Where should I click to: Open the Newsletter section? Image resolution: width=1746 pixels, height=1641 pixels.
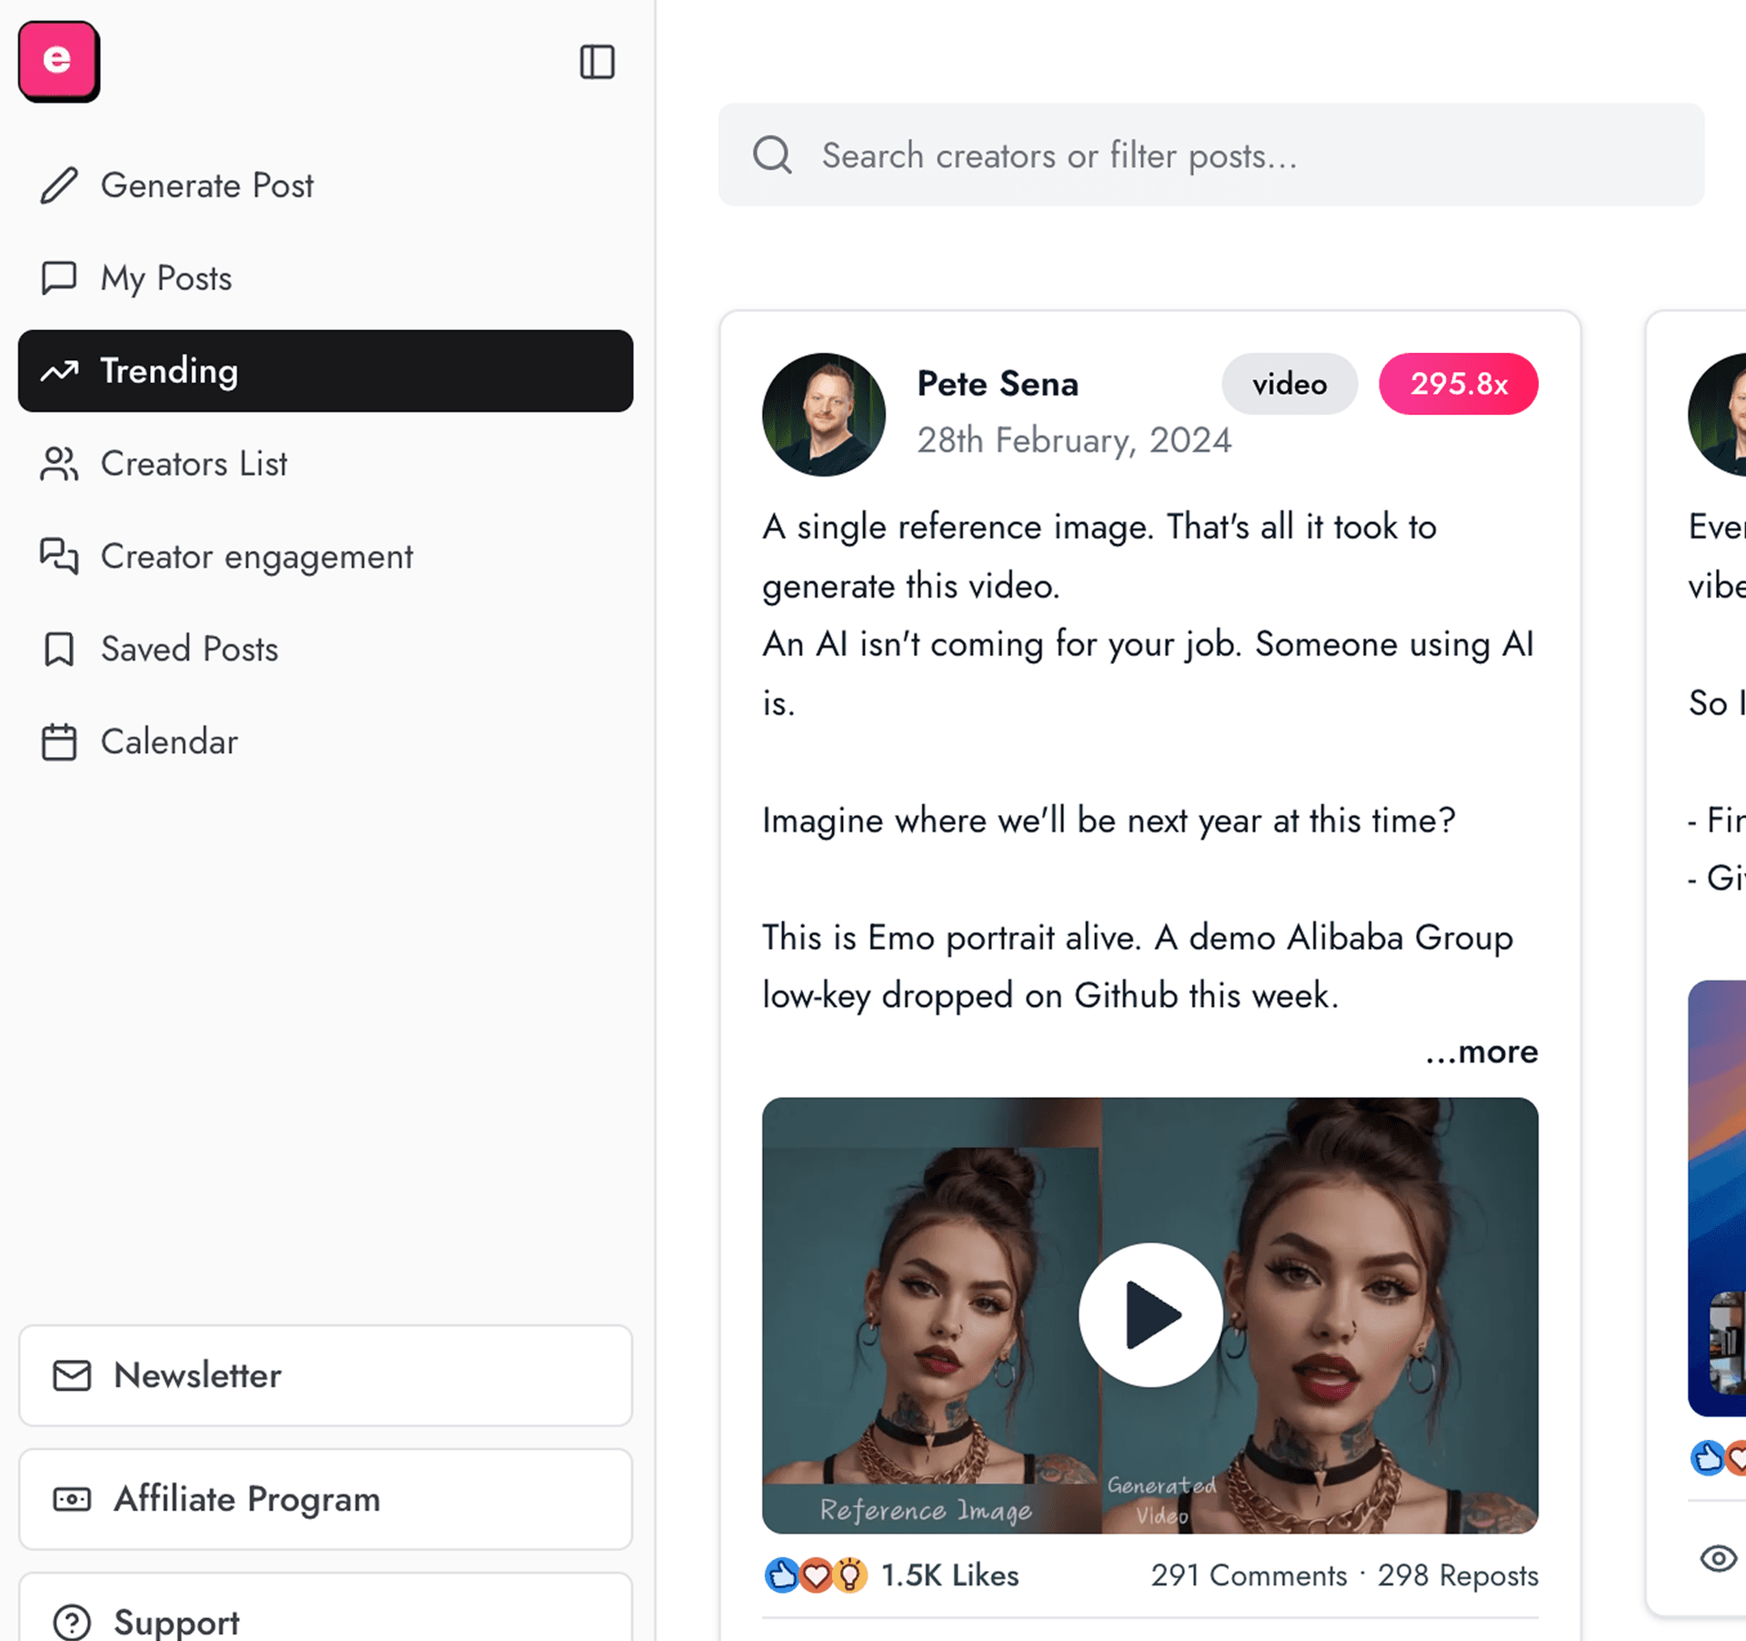(x=197, y=1376)
